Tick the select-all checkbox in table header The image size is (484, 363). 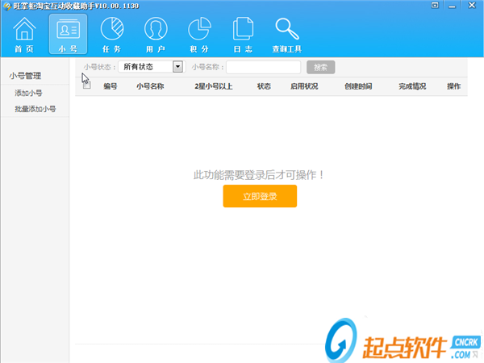click(x=87, y=86)
